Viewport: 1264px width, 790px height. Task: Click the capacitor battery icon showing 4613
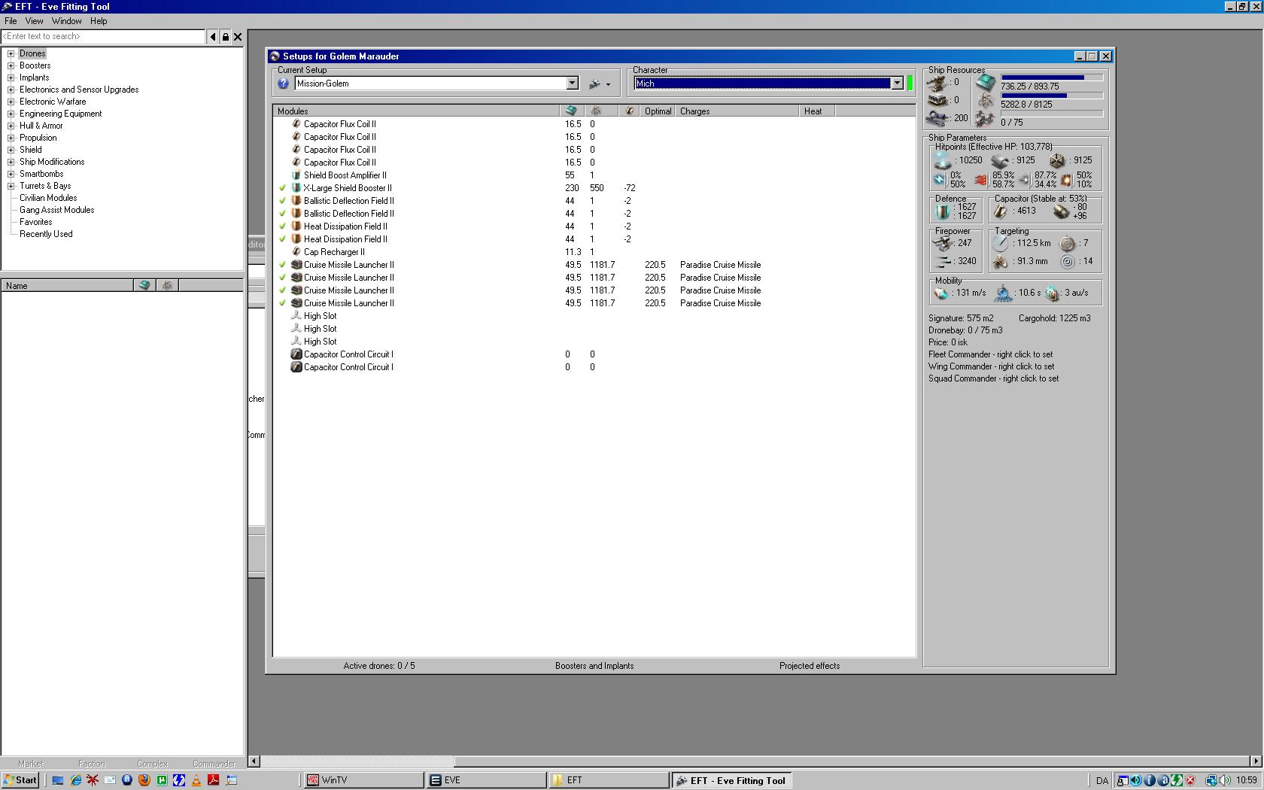coord(1000,211)
